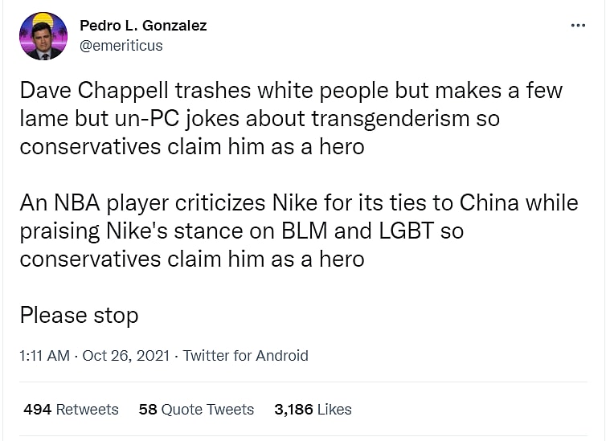This screenshot has width=606, height=441.
Task: Show the 3,186 Likes list
Action: 313,409
